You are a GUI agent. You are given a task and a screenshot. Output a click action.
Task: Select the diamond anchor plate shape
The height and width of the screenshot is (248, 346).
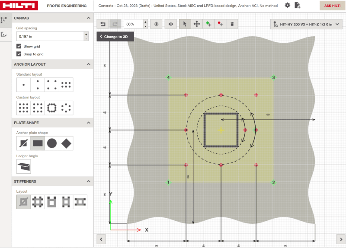point(66,143)
